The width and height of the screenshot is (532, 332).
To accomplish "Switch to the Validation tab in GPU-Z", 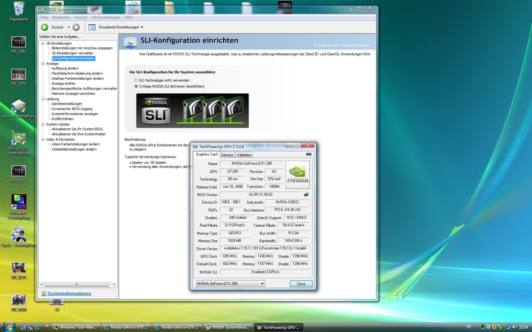I will [x=244, y=155].
